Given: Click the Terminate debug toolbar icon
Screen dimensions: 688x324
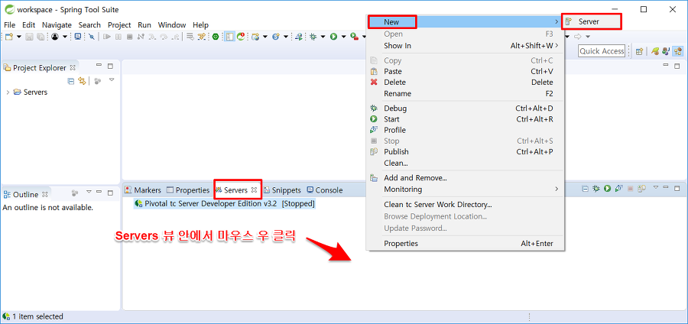Looking at the screenshot, I should click(129, 37).
